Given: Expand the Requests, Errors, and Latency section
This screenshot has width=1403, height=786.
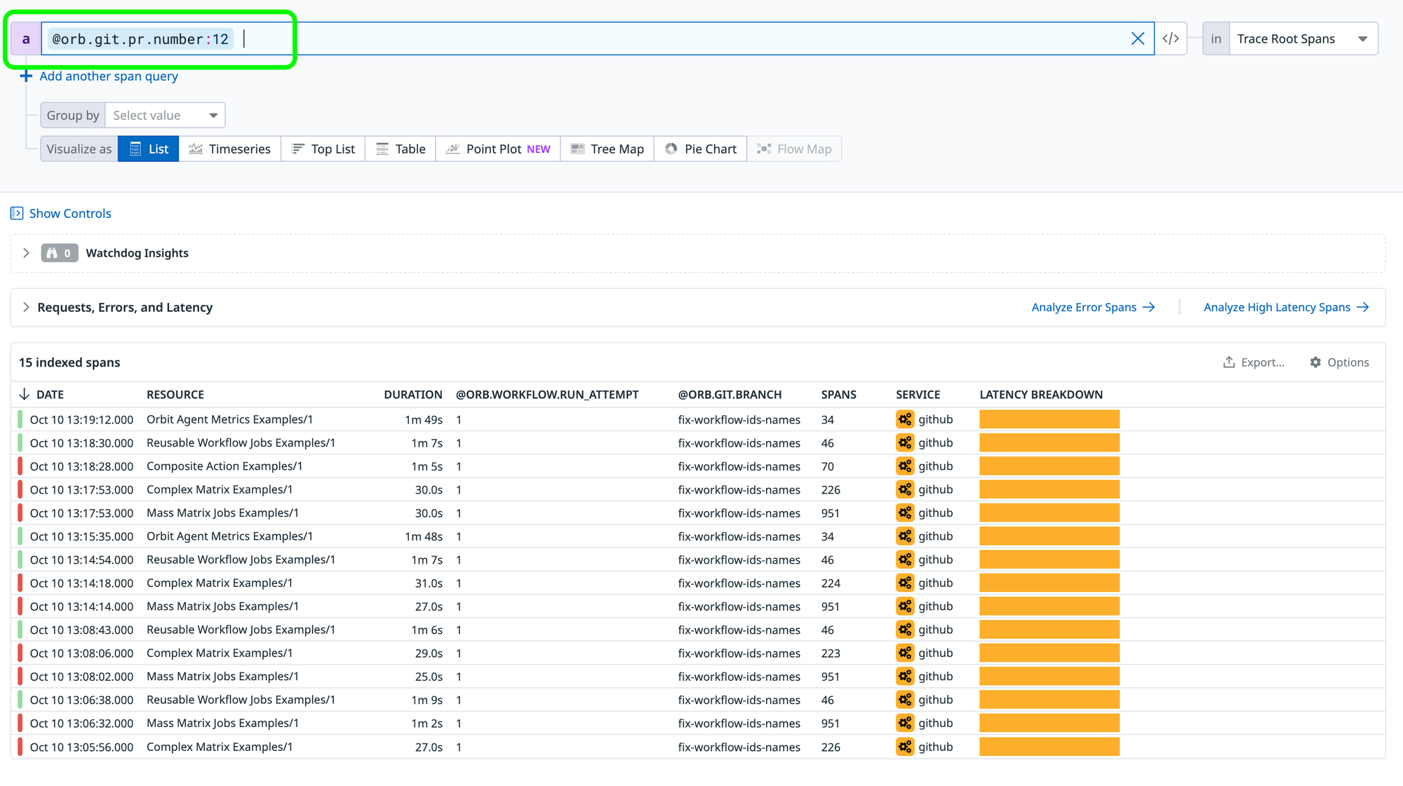Looking at the screenshot, I should (26, 307).
